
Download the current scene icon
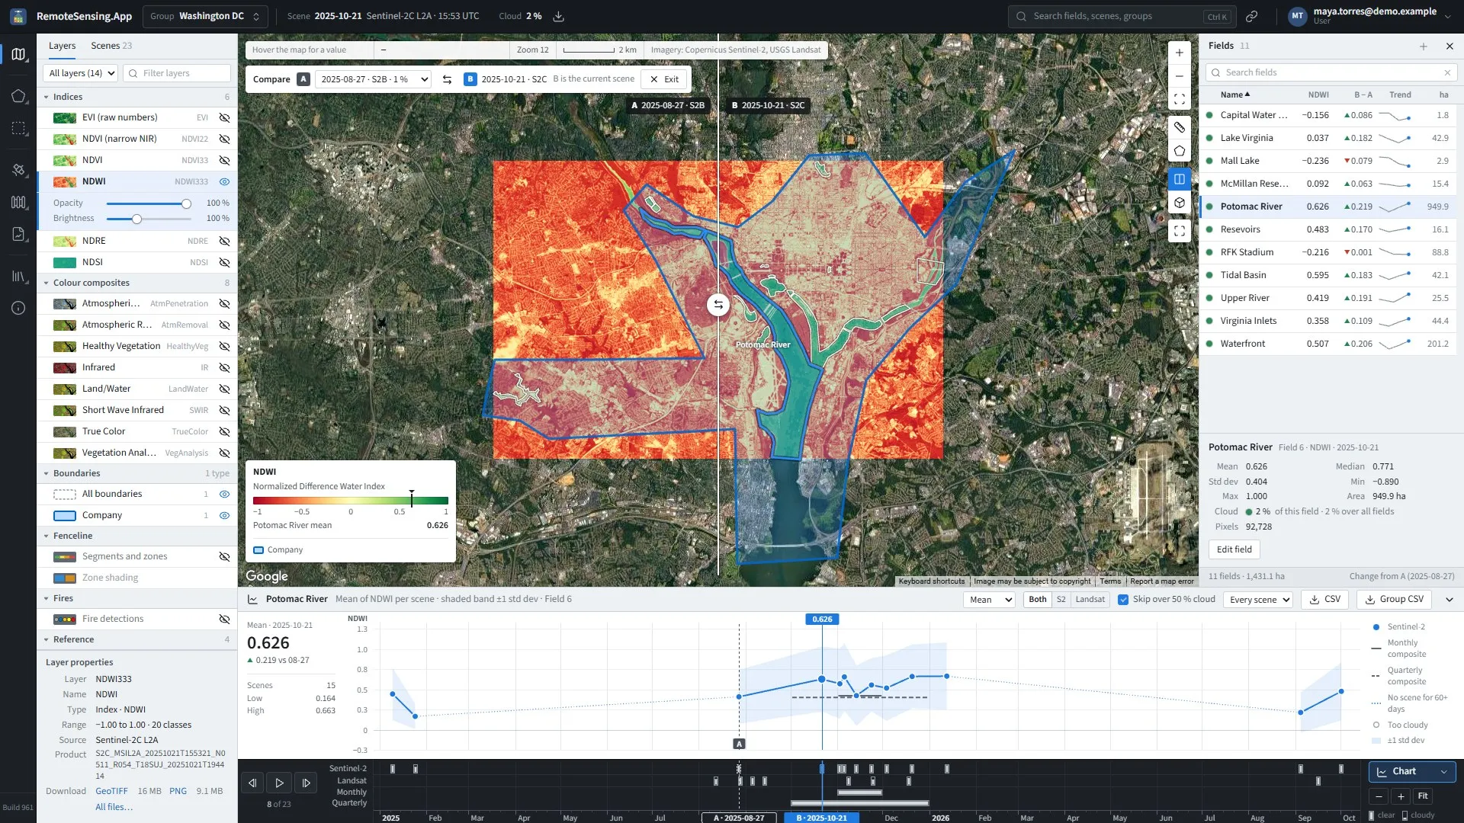[x=558, y=16]
